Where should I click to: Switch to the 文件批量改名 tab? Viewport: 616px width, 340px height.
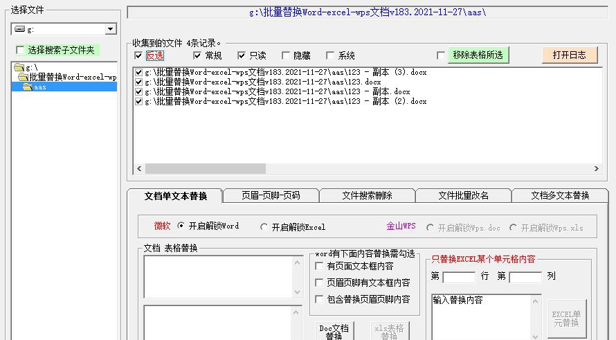click(463, 195)
